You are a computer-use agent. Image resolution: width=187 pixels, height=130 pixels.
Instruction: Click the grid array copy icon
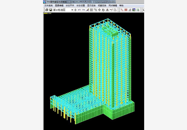coord(91,10)
